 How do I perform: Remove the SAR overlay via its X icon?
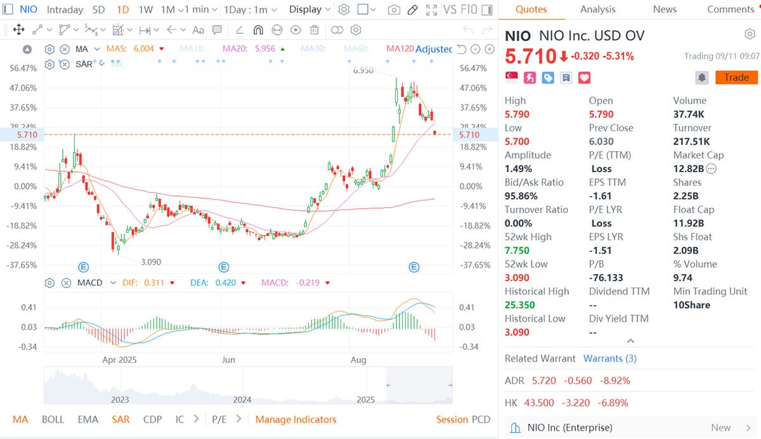(x=64, y=64)
